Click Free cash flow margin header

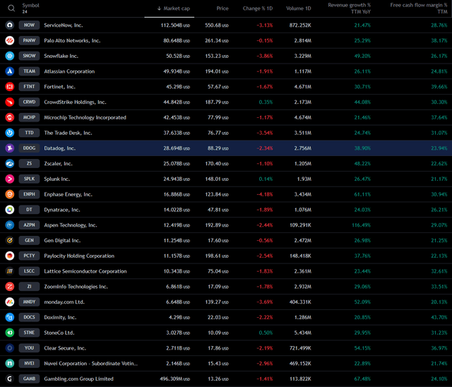pyautogui.click(x=419, y=8)
